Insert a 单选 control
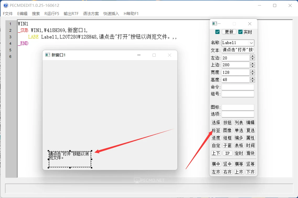Image resolution: width=298 pixels, height=198 pixels. pos(239,130)
